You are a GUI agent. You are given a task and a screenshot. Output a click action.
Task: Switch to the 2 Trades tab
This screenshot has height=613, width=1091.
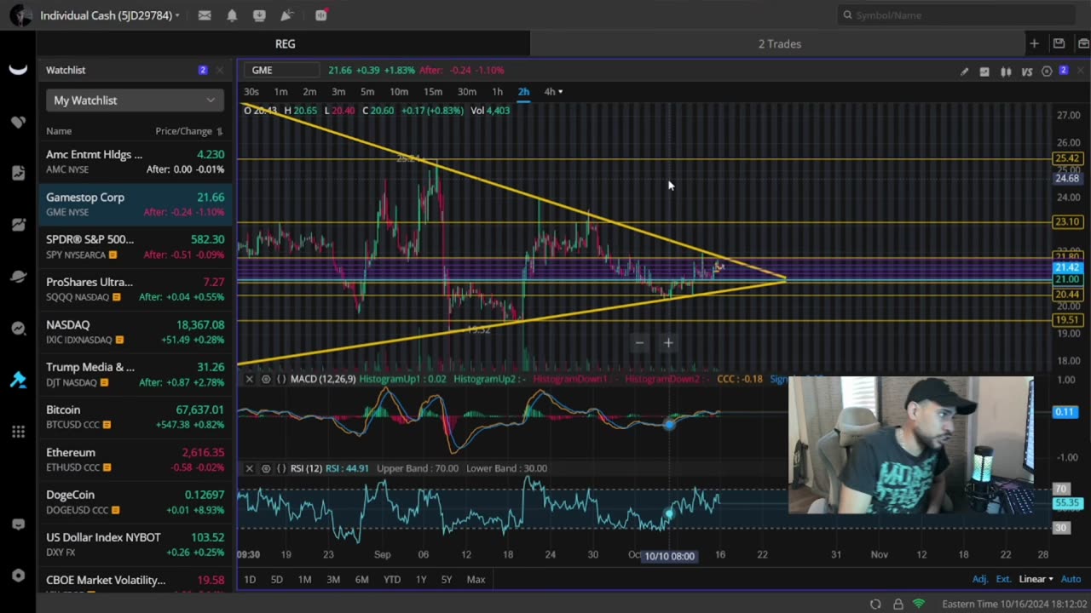tap(779, 43)
